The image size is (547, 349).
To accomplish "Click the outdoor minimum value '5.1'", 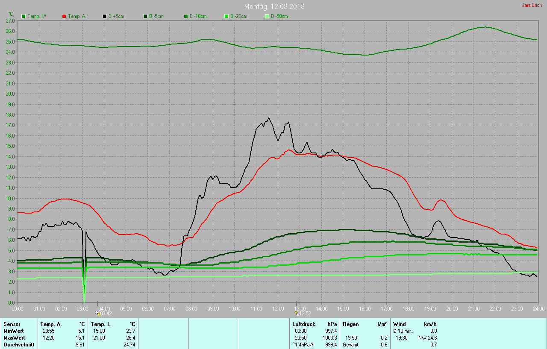I will pyautogui.click(x=81, y=331).
